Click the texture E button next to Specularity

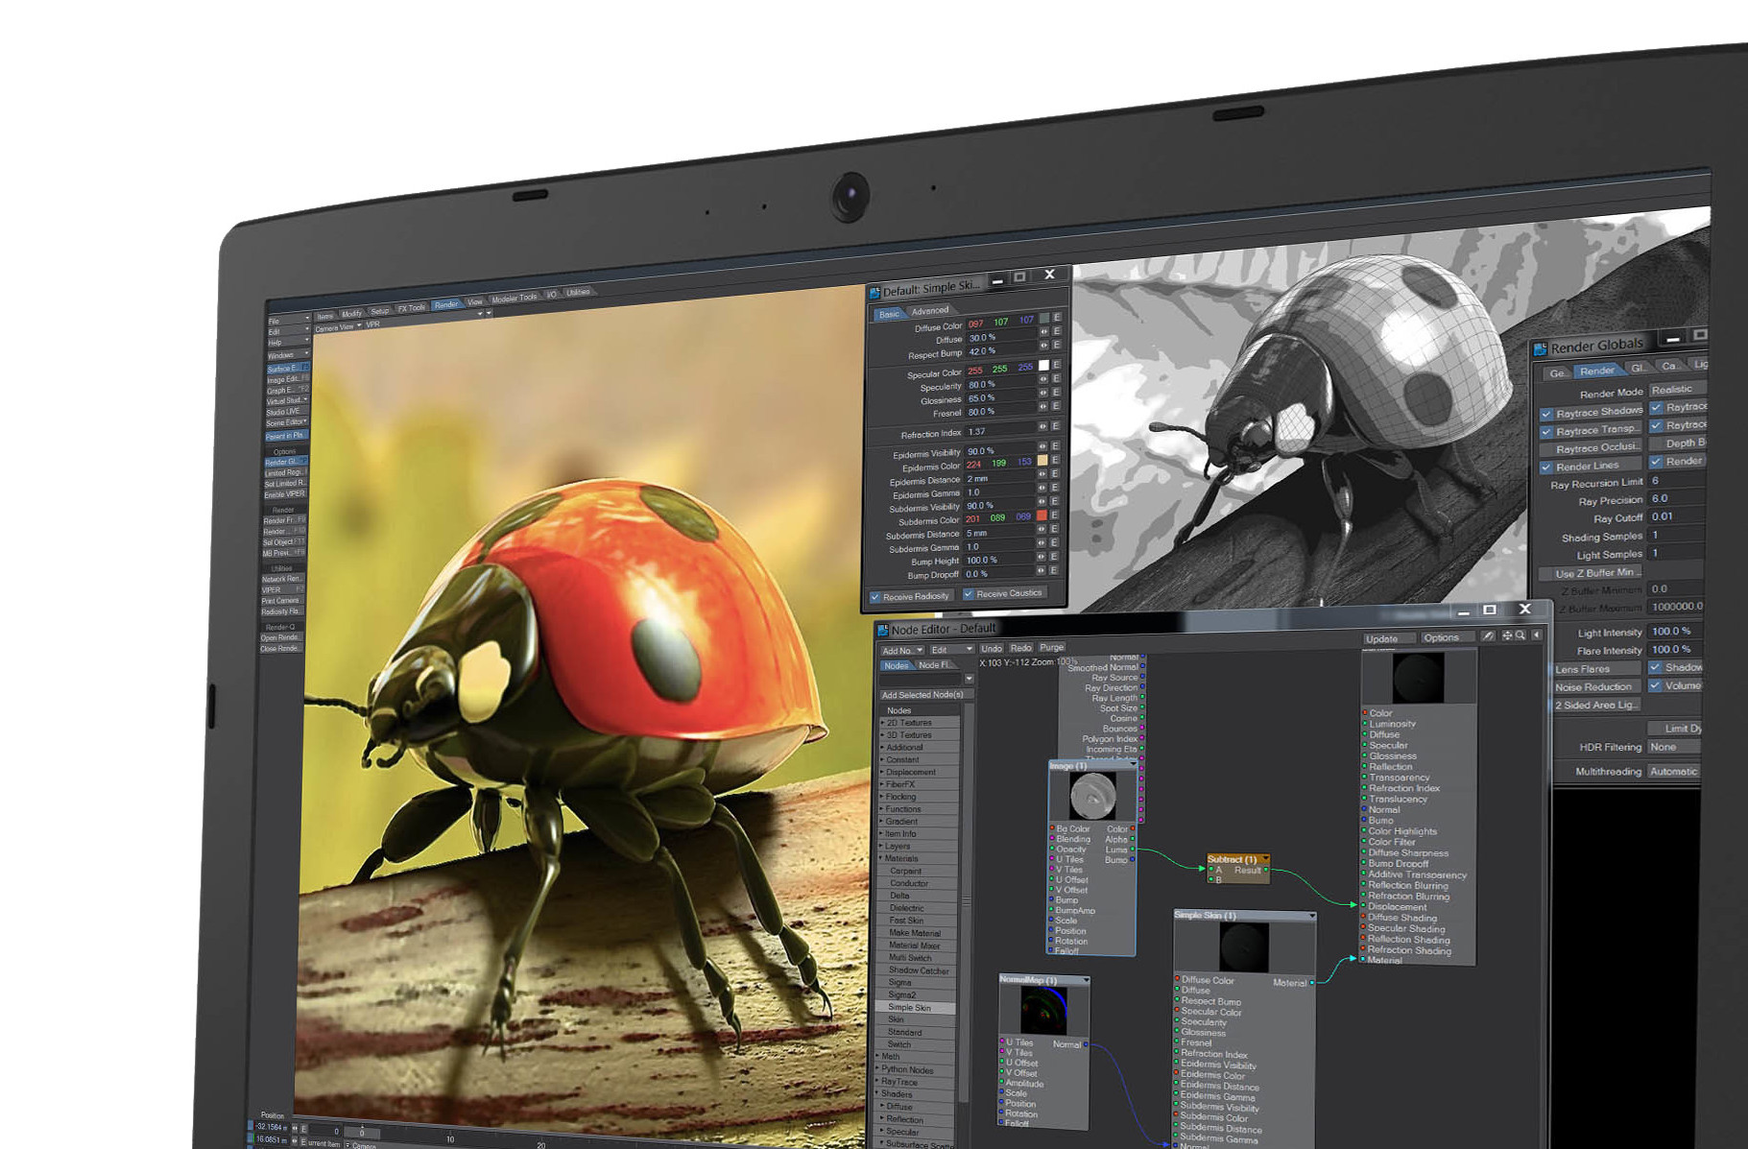coord(1056,379)
